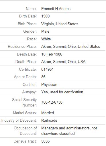Click the Gender value Male
The image size is (106, 146).
click(45, 31)
